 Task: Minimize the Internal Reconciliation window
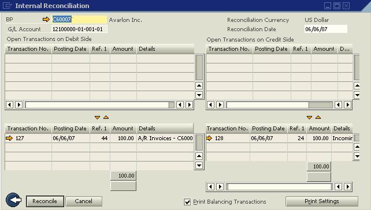tap(328, 6)
